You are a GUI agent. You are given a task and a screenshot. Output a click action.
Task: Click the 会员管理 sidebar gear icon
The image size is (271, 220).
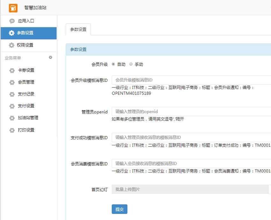11,82
